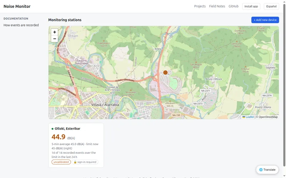This screenshot has height=178, width=286.
Task: Click the Translate floating button
Action: click(267, 170)
